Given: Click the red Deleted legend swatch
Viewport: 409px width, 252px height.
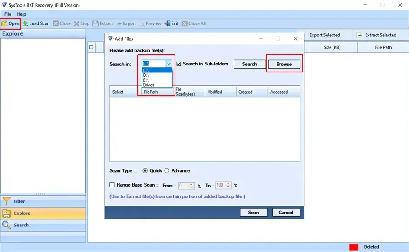Looking at the screenshot, I should (354, 247).
